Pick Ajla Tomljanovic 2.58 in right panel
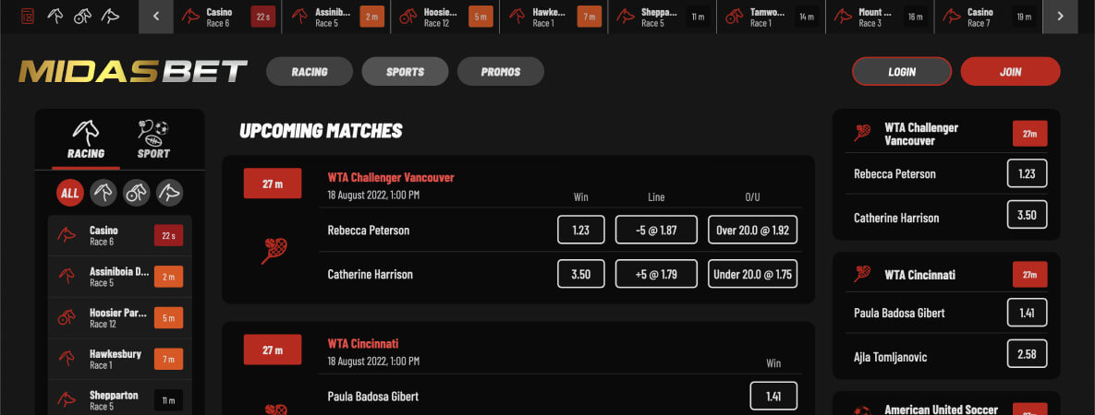Viewport: 1095px width, 415px height. (x=1027, y=353)
